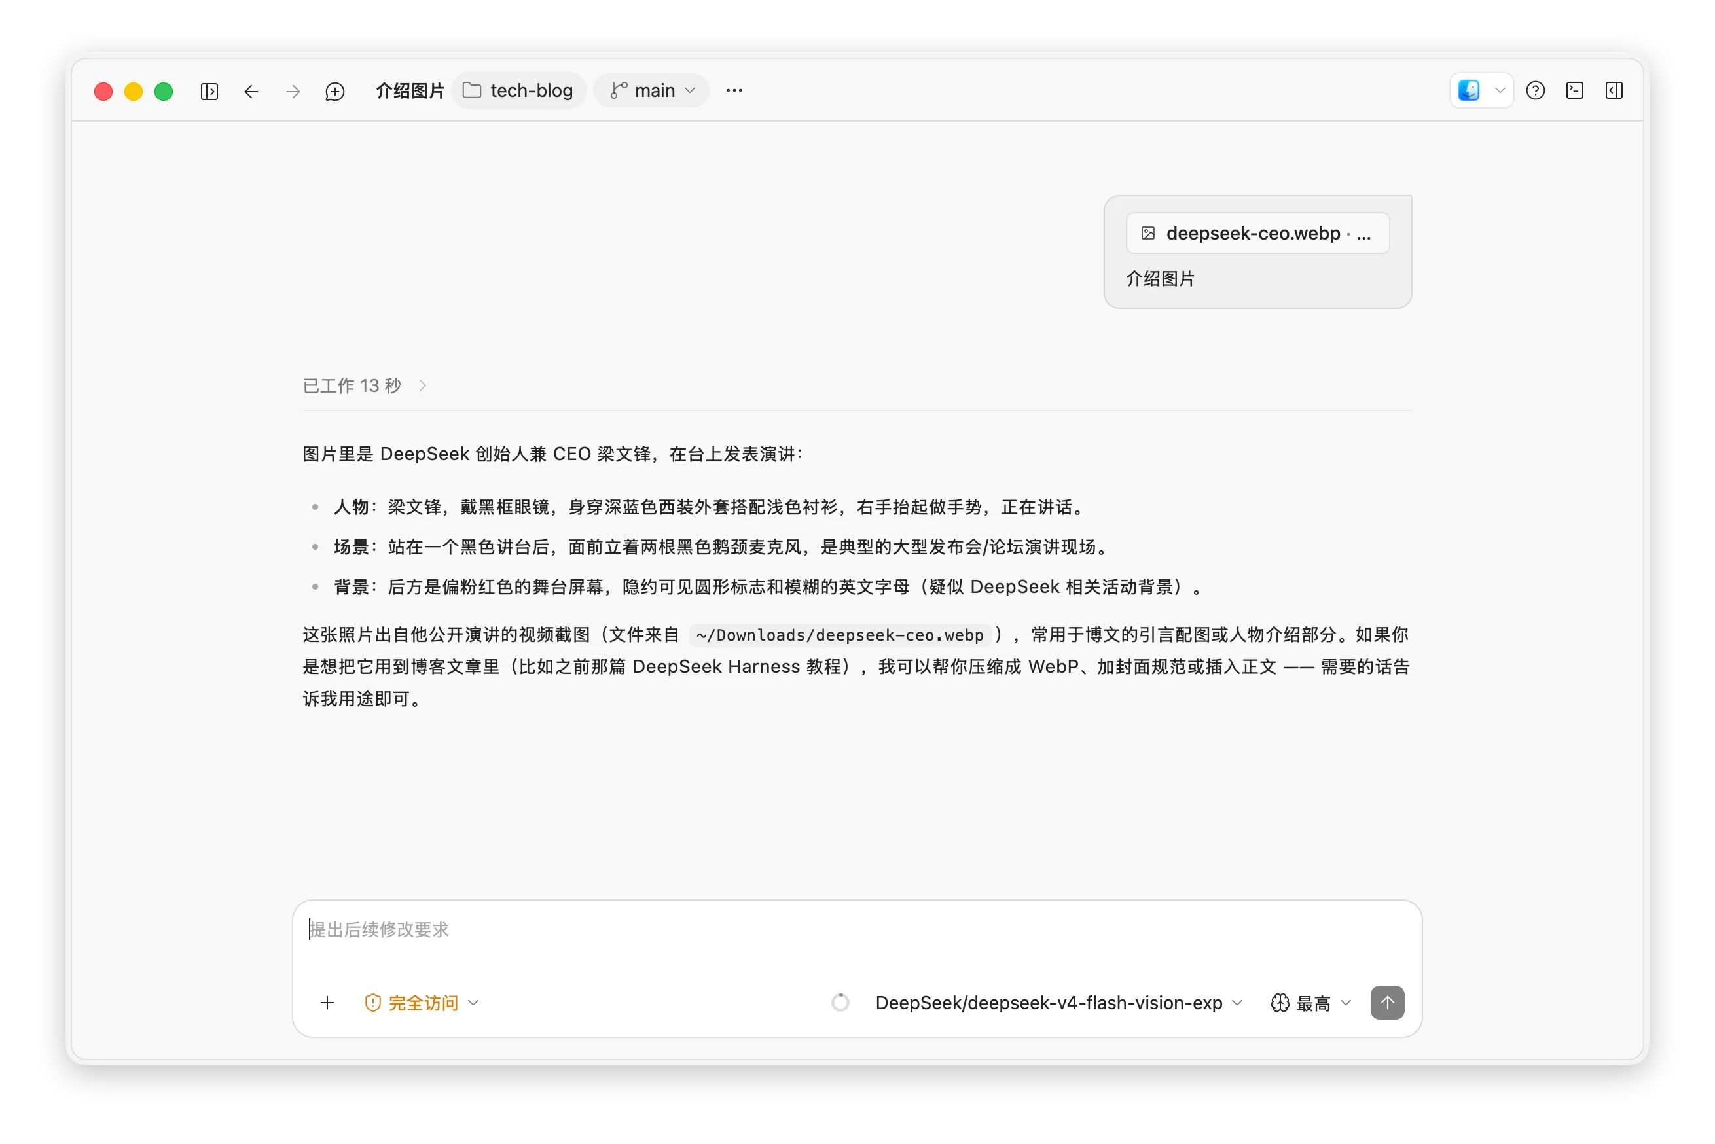This screenshot has height=1144, width=1715.
Task: Open the help question-mark icon
Action: point(1536,90)
